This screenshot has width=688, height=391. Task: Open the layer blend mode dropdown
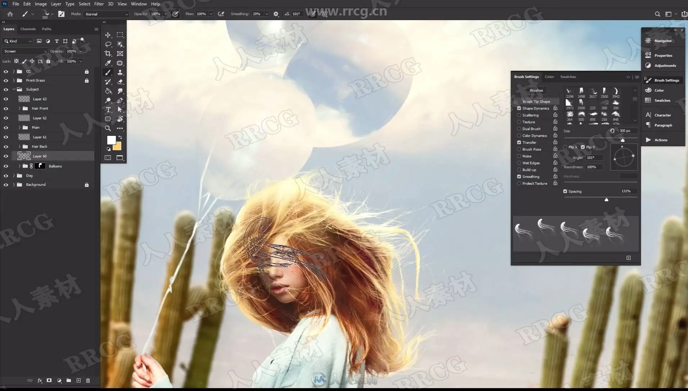[25, 51]
